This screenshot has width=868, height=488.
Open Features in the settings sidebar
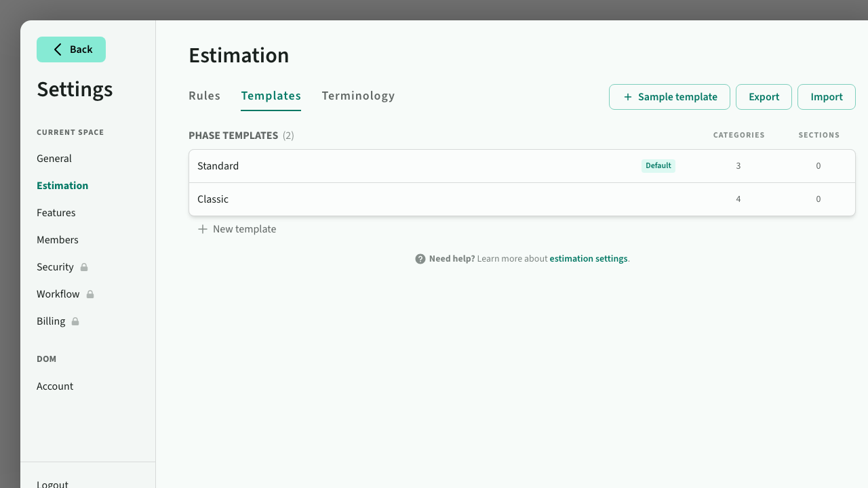[x=56, y=213]
